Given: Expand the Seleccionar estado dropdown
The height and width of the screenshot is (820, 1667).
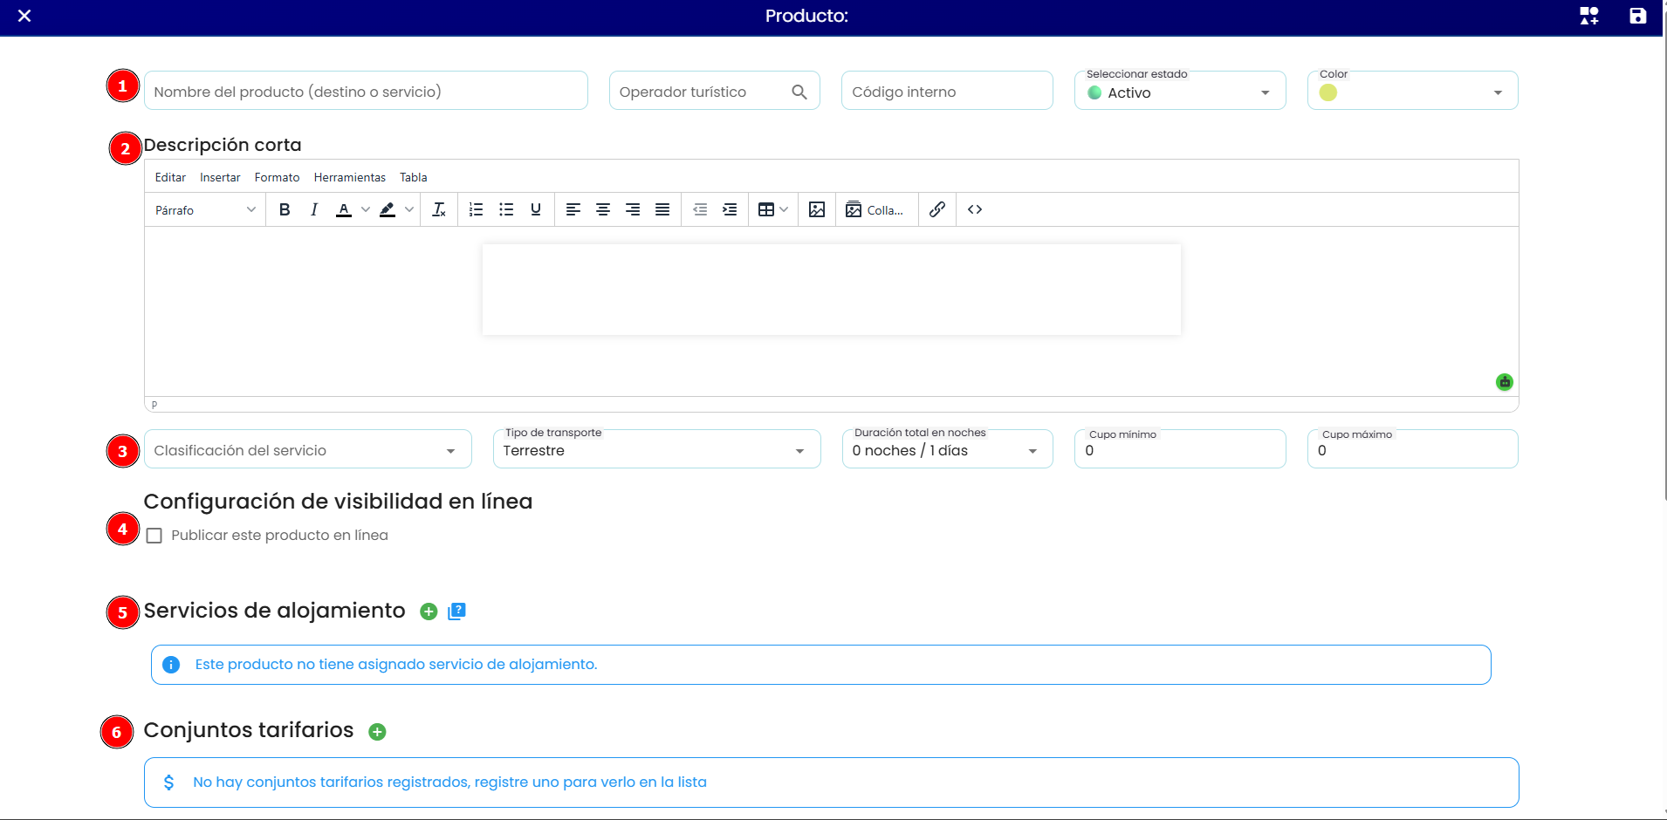Looking at the screenshot, I should pyautogui.click(x=1180, y=91).
